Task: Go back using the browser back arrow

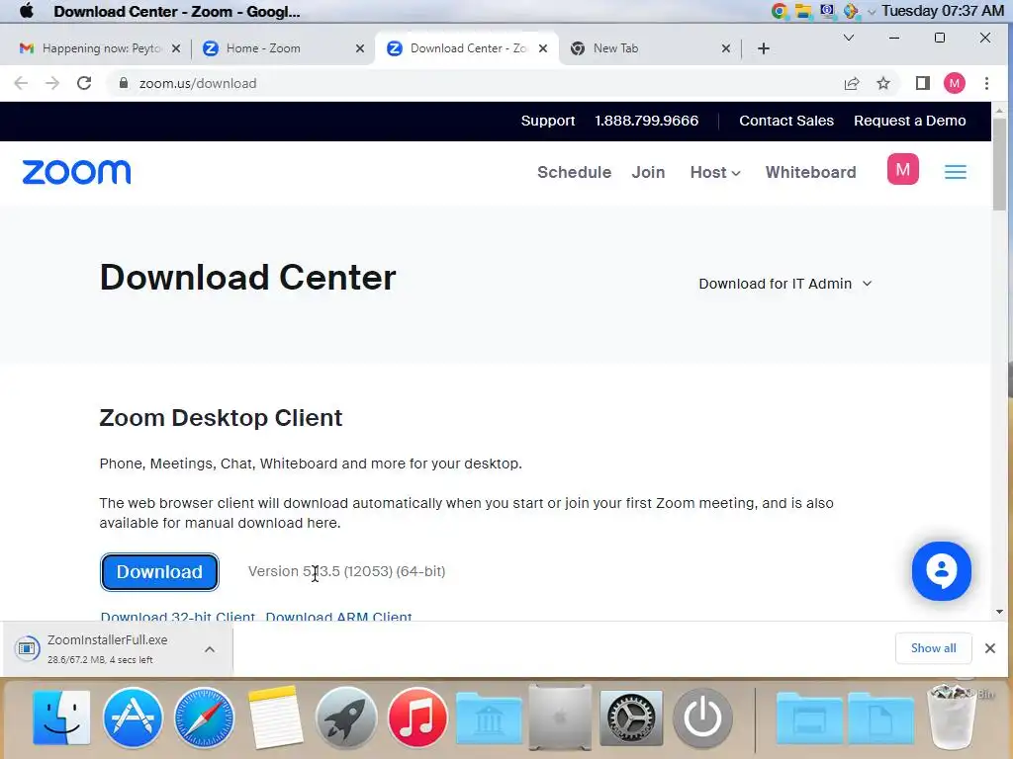Action: pos(21,83)
